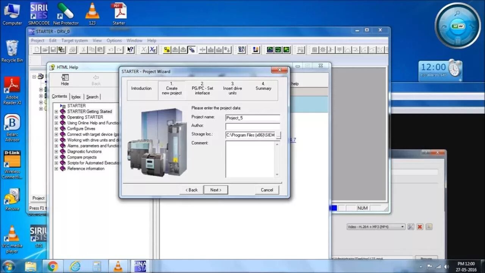This screenshot has width=485, height=273.
Task: Select the Contents tab in HTML Help
Action: coord(59,96)
